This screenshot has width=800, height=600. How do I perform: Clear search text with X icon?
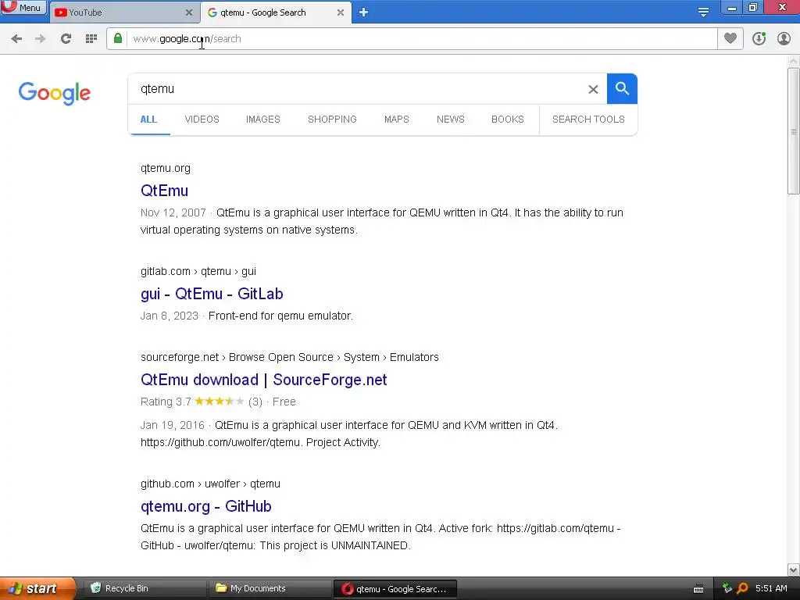(x=593, y=89)
